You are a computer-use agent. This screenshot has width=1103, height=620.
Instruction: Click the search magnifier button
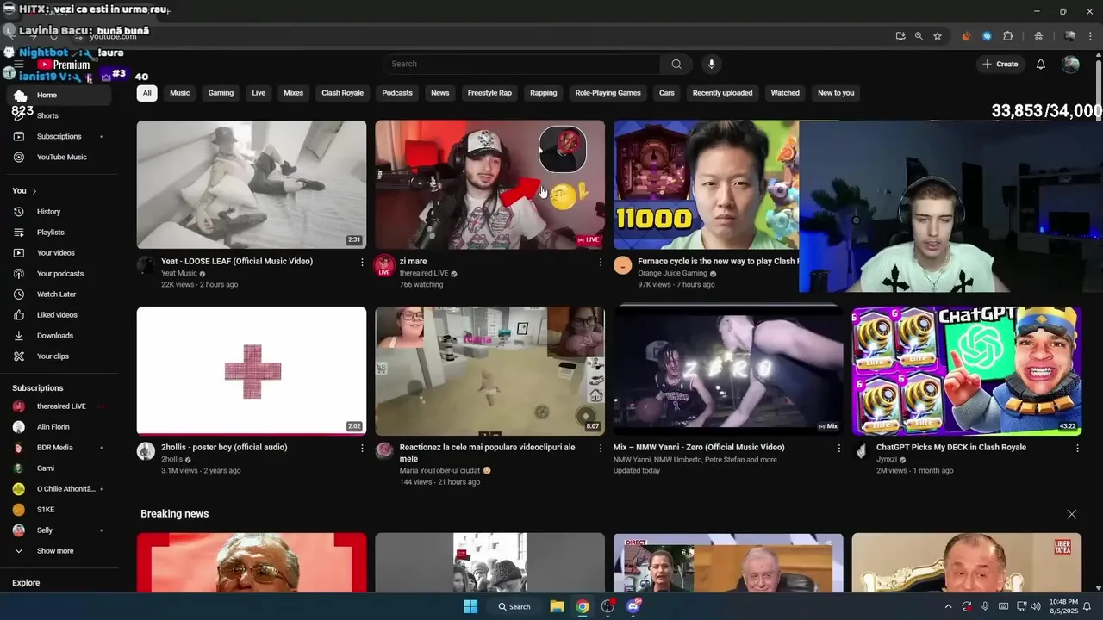(676, 64)
